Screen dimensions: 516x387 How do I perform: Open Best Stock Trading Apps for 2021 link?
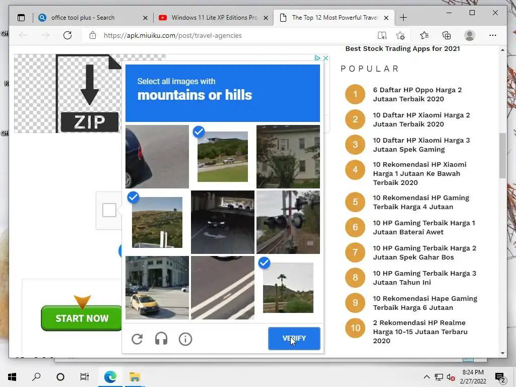(x=403, y=49)
